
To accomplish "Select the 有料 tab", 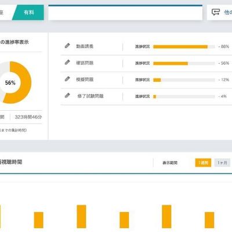I will pyautogui.click(x=29, y=13).
